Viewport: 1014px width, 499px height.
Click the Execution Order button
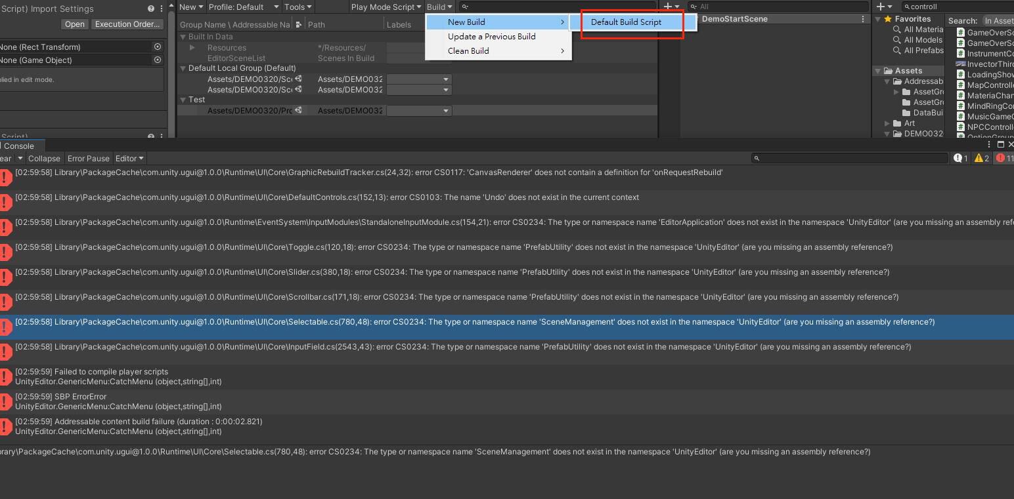[x=127, y=24]
